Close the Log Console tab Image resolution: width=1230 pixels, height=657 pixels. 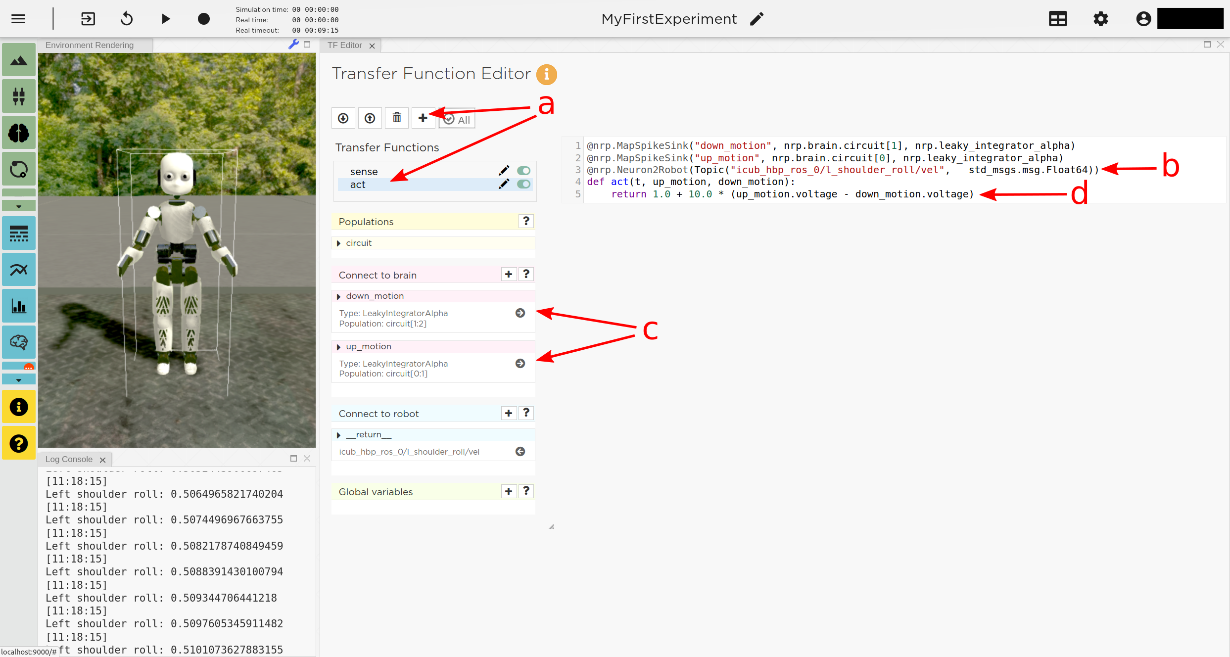[102, 460]
